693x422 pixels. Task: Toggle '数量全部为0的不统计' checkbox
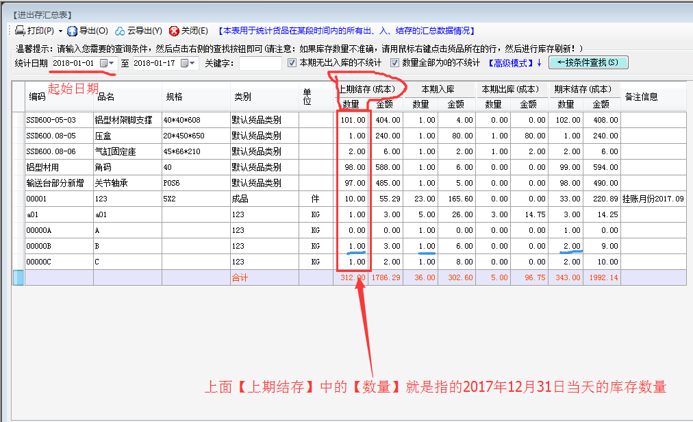click(394, 63)
